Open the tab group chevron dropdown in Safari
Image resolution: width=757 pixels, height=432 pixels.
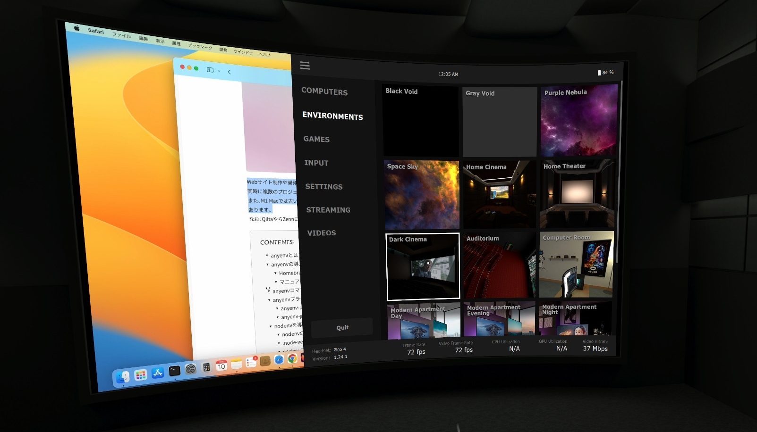(219, 71)
